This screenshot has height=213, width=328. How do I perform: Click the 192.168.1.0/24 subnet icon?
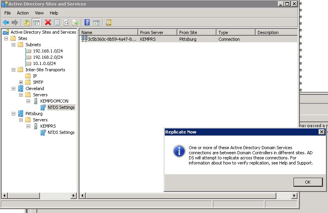[28, 51]
